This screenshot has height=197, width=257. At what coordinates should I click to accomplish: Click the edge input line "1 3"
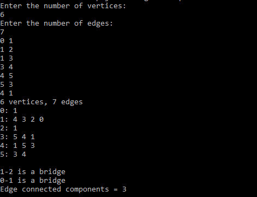tap(7, 58)
